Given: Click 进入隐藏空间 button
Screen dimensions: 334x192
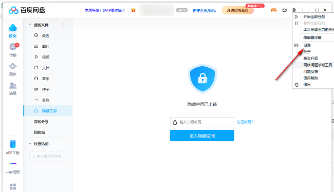Looking at the screenshot, I should point(202,136).
